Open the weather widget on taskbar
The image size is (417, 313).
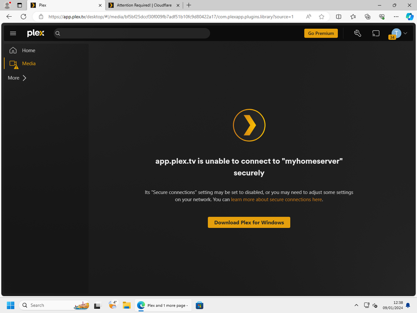pos(113,305)
